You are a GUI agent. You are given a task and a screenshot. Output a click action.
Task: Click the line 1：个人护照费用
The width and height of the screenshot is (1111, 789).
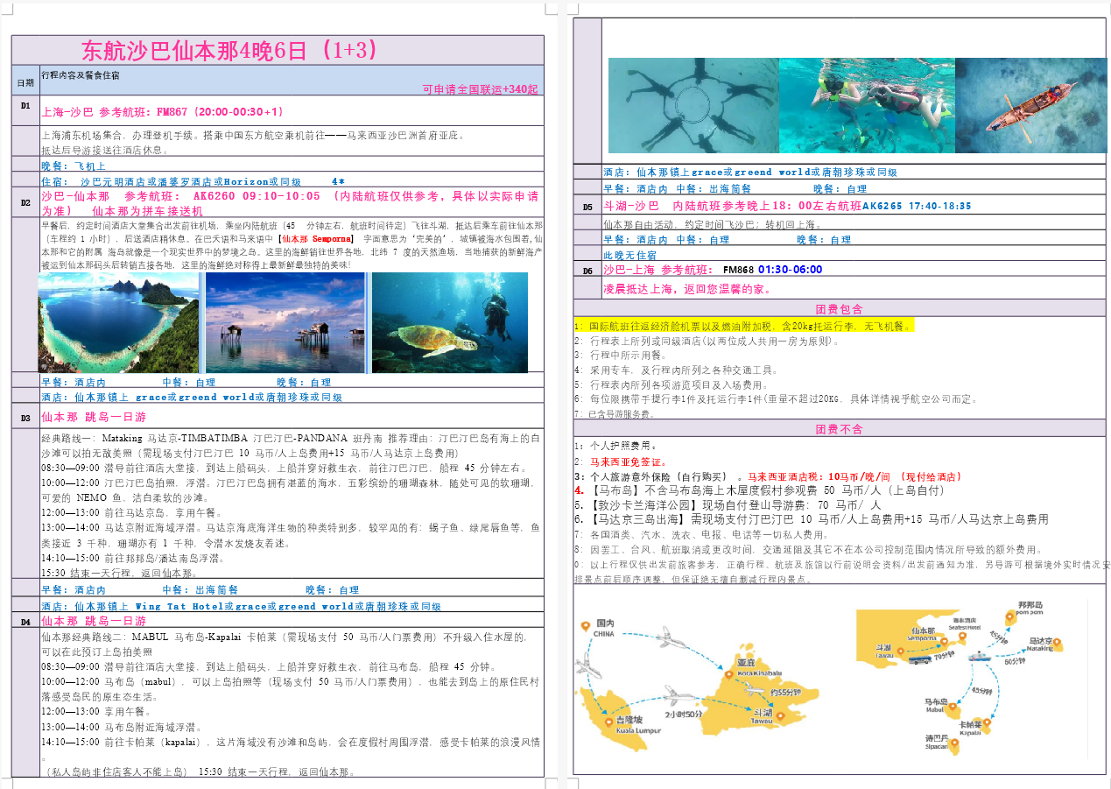coord(618,445)
